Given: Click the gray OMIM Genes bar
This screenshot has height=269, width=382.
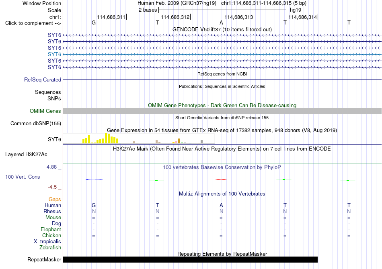Looking at the screenshot, I should click(222, 111).
